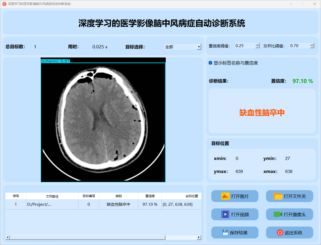Increase the 交并比阈值 value with up arrow
Image resolution: width=321 pixels, height=245 pixels.
coord(312,44)
